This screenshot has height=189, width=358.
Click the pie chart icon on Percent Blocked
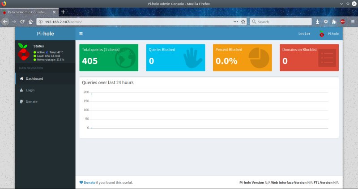coord(259,58)
